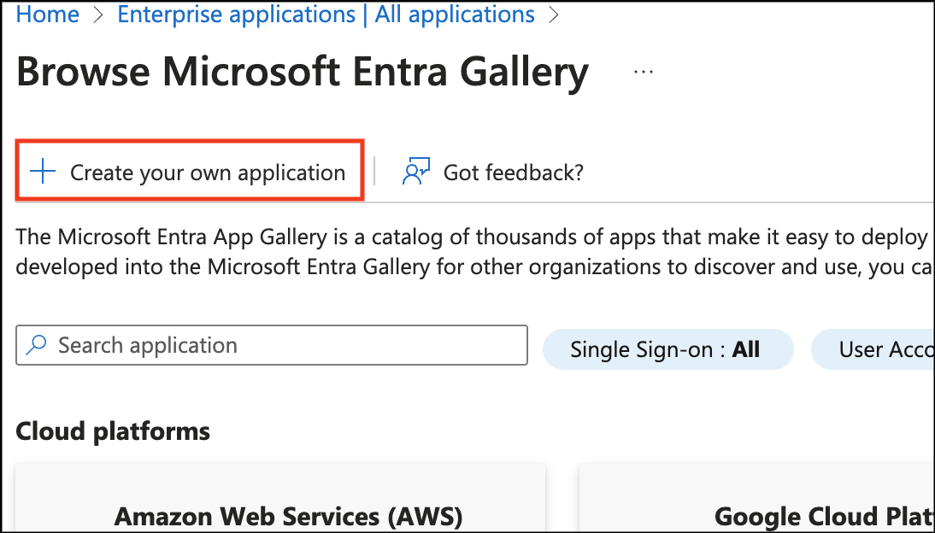Click the magnifier icon in the search box
Viewport: 935px width, 533px height.
(x=37, y=346)
